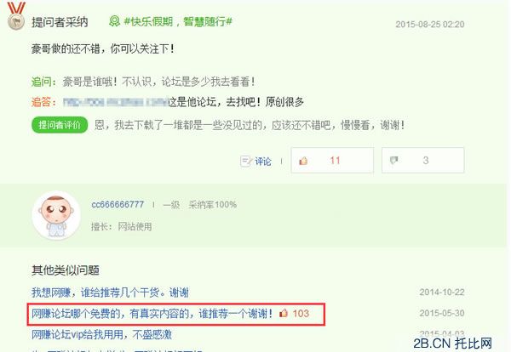
Task: Open the cartoon baby user avatar
Action: coord(56,215)
